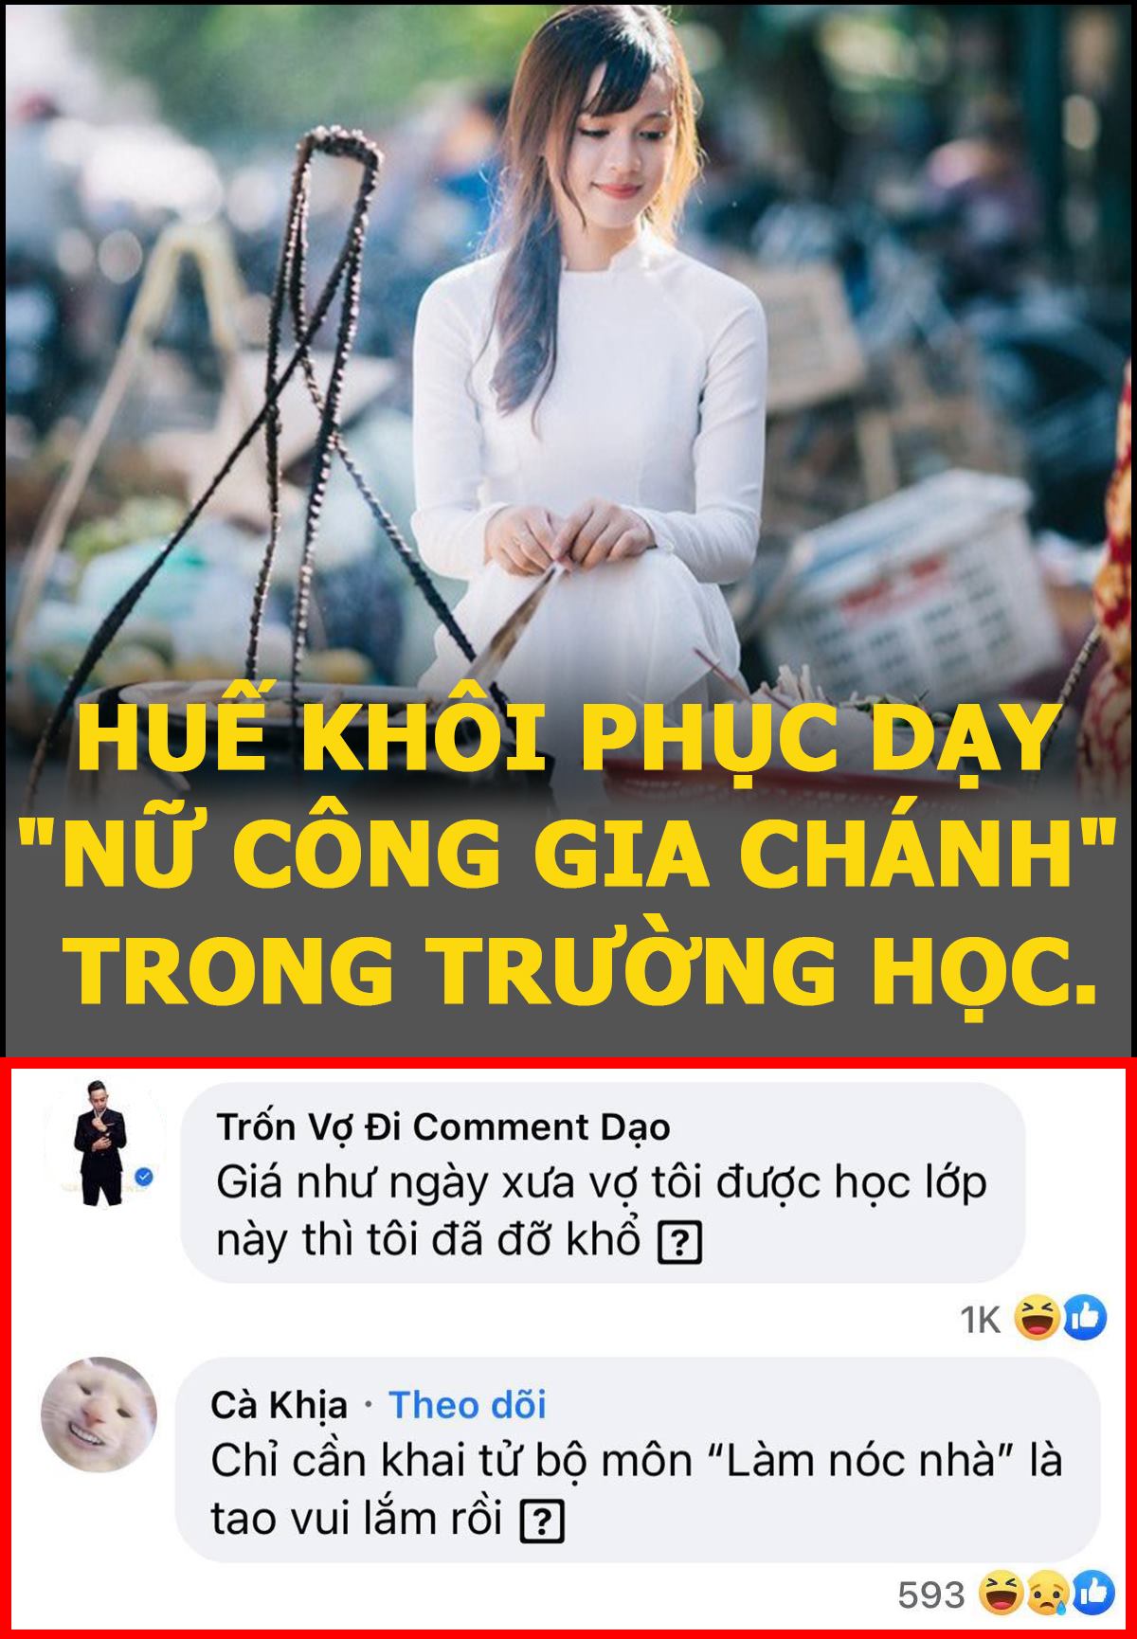View the 1K reaction count
Image resolution: width=1137 pixels, height=1639 pixels.
point(981,1320)
